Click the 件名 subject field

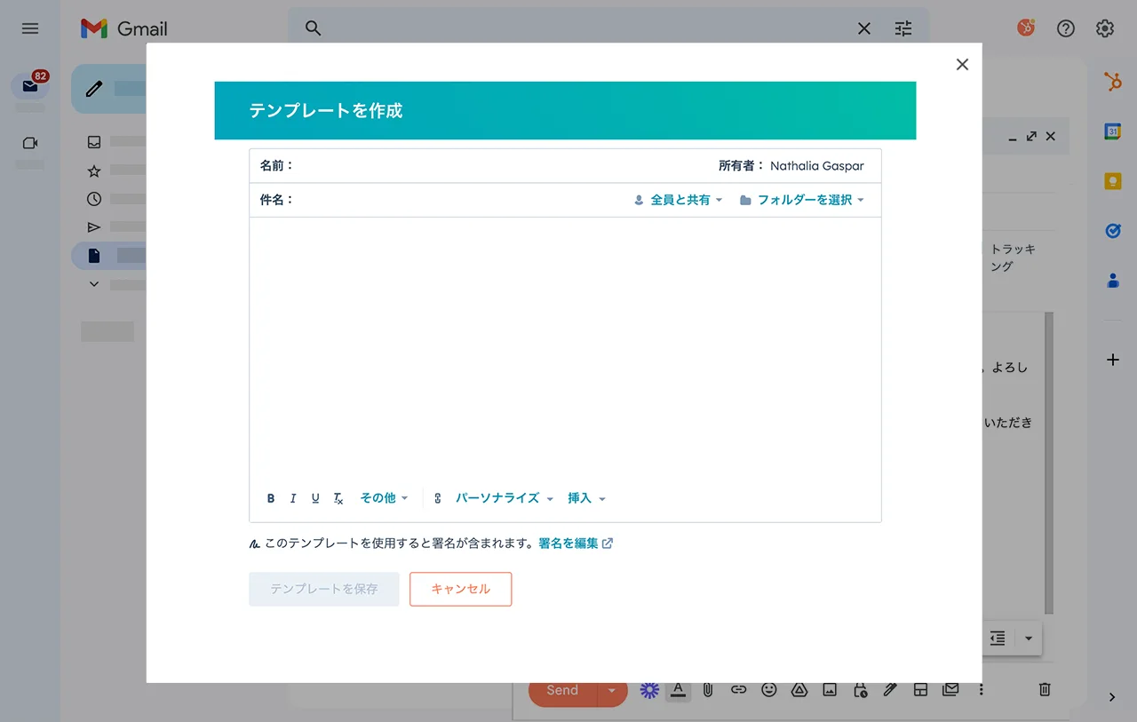pos(453,200)
